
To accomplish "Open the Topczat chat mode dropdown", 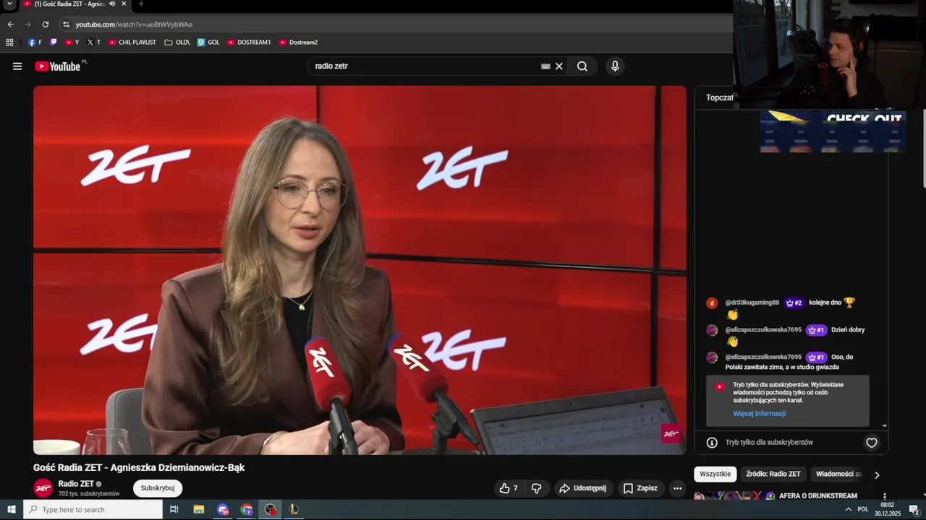I will (x=720, y=97).
